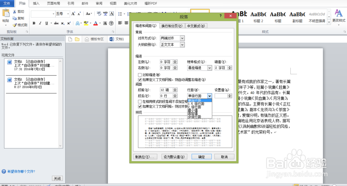The image size is (347, 186).
Task: Click the Copy icon
Action: click(x=14, y=18)
